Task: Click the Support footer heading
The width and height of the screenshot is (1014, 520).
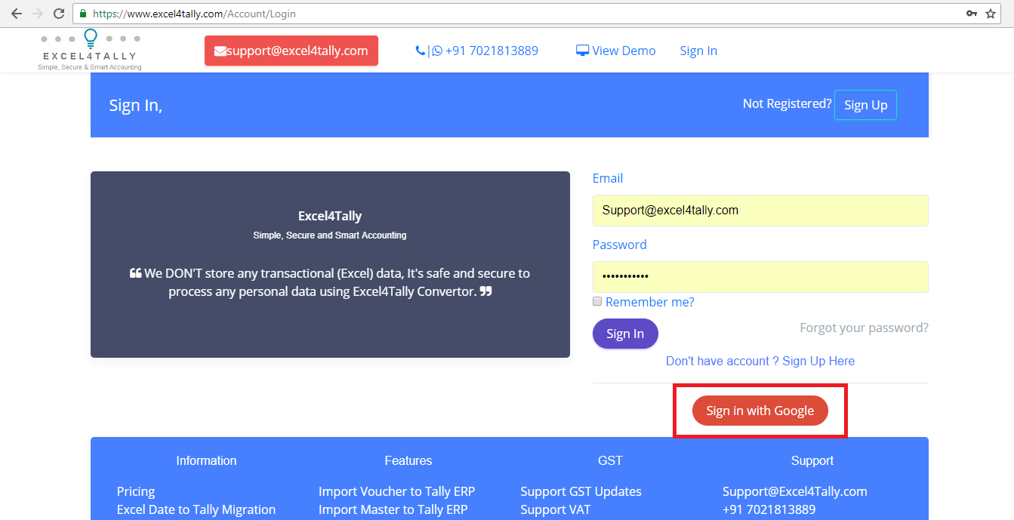Action: coord(812,460)
